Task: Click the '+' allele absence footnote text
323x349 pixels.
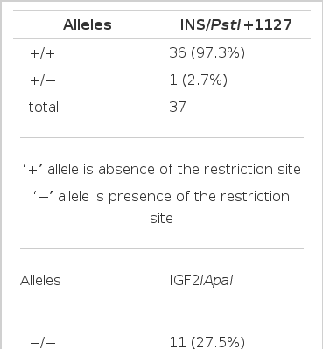Action: coord(162,169)
